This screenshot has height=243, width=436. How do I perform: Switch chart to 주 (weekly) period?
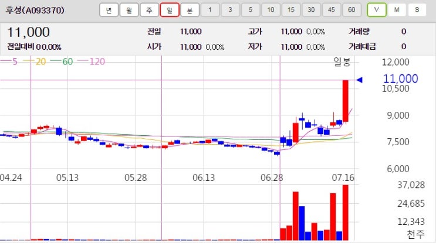[149, 10]
